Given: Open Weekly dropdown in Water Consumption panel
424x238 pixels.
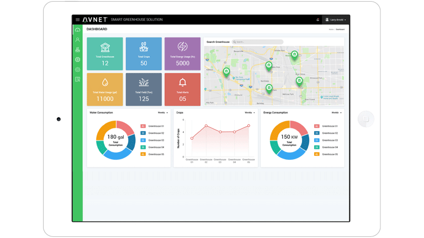Looking at the screenshot, I should [x=163, y=112].
